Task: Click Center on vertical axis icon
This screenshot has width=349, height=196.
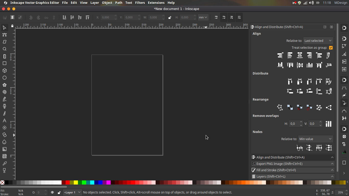Action: coord(300,55)
